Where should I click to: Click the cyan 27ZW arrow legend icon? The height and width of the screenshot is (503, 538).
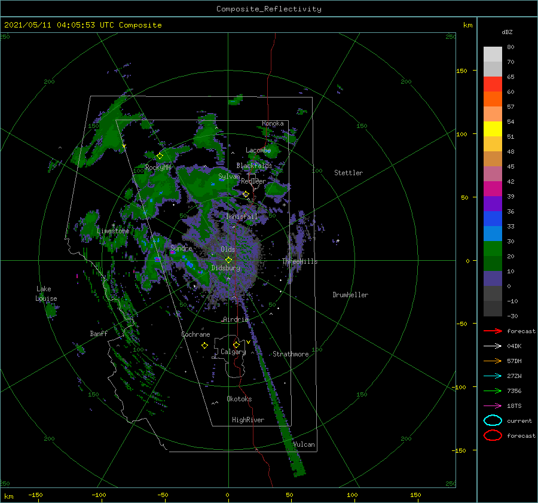[x=493, y=376]
